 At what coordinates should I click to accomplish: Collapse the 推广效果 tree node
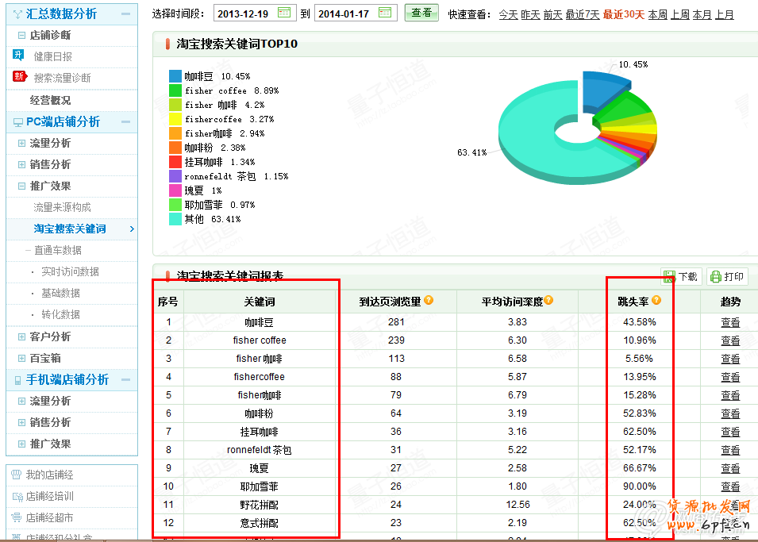click(x=21, y=186)
